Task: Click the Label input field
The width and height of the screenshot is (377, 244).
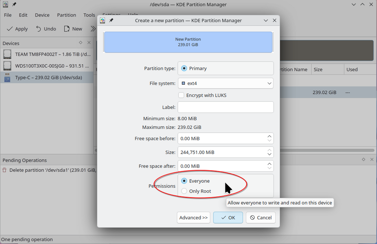Action: [226, 107]
